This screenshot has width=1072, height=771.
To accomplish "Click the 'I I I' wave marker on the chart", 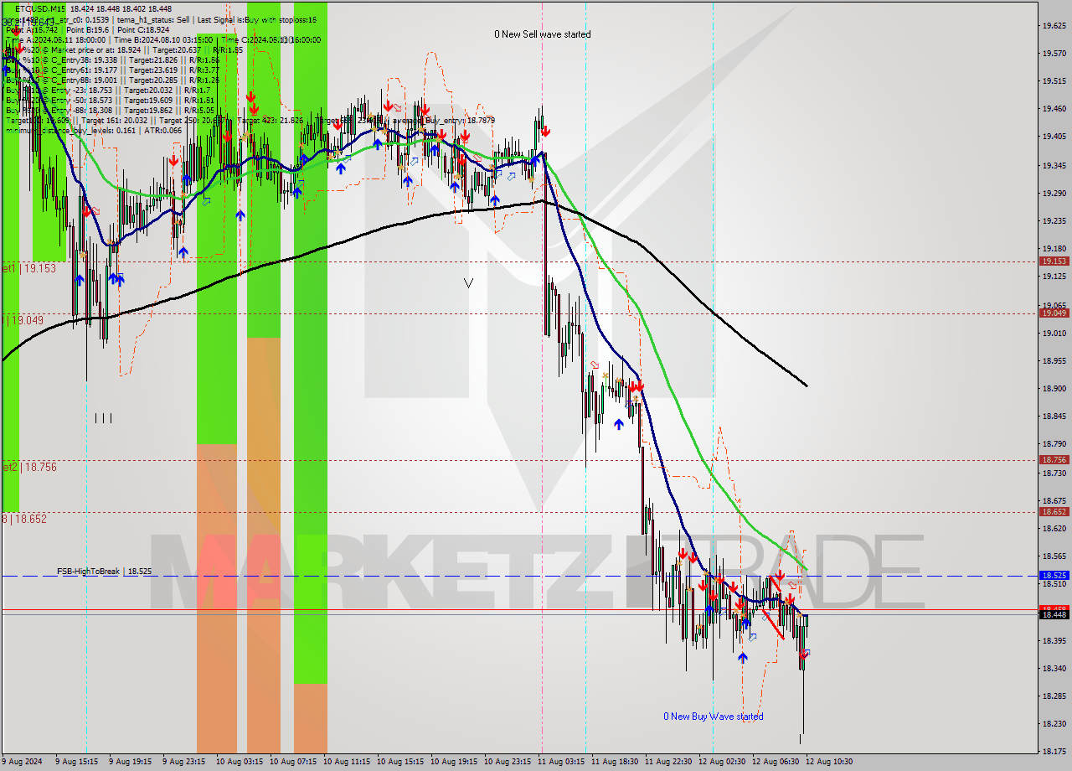I will tap(103, 417).
